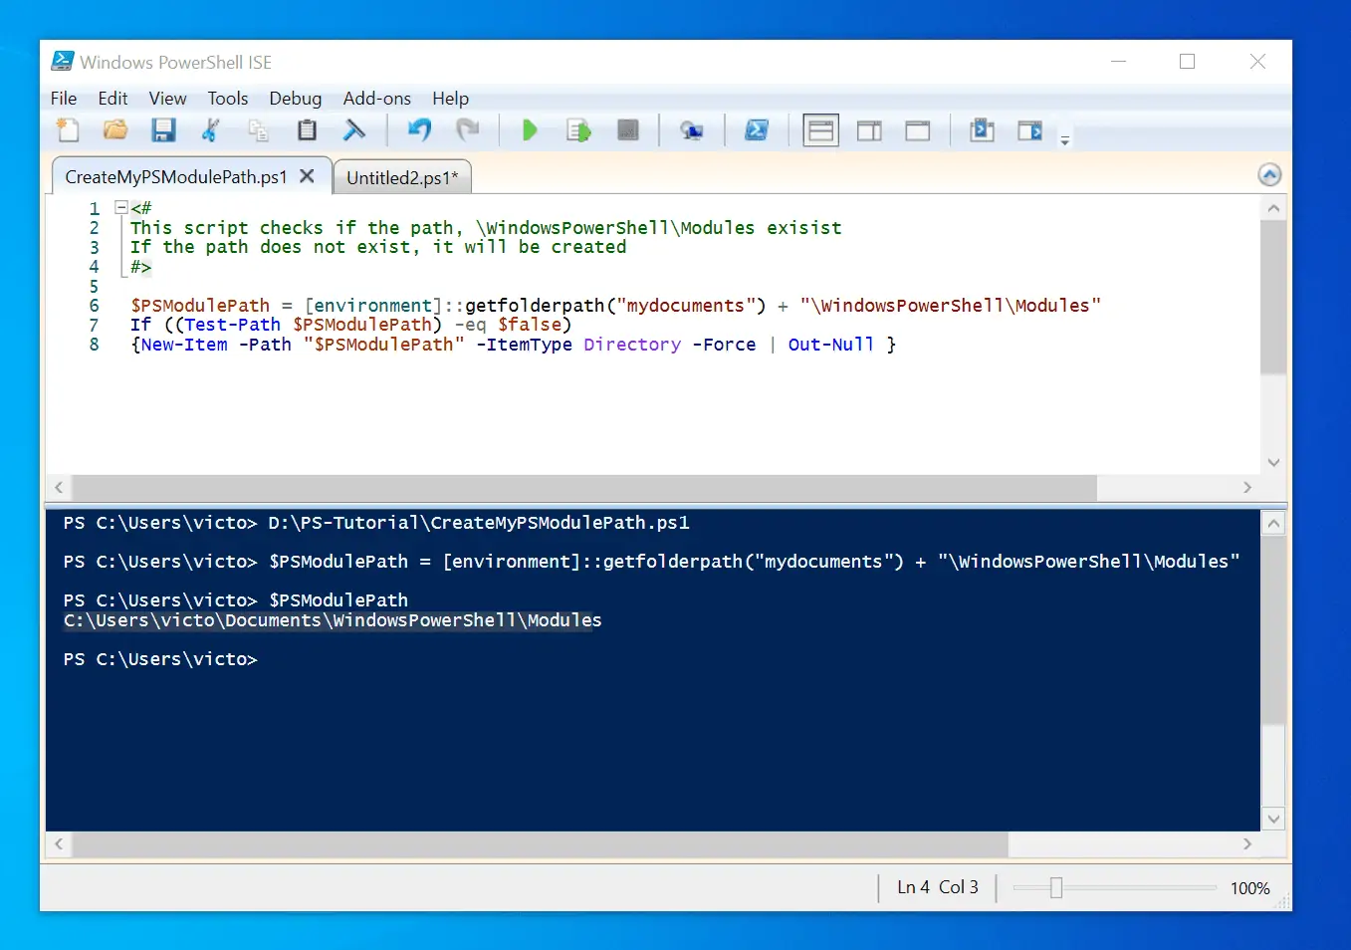Show Command Window icon
Screen dimensions: 1351x950
pyautogui.click(x=982, y=130)
